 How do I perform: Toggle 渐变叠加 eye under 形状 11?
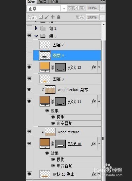click(x=53, y=123)
